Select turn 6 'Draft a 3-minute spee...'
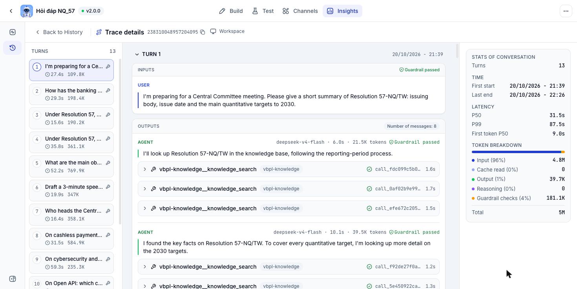Image resolution: width=577 pixels, height=289 pixels. [71, 191]
